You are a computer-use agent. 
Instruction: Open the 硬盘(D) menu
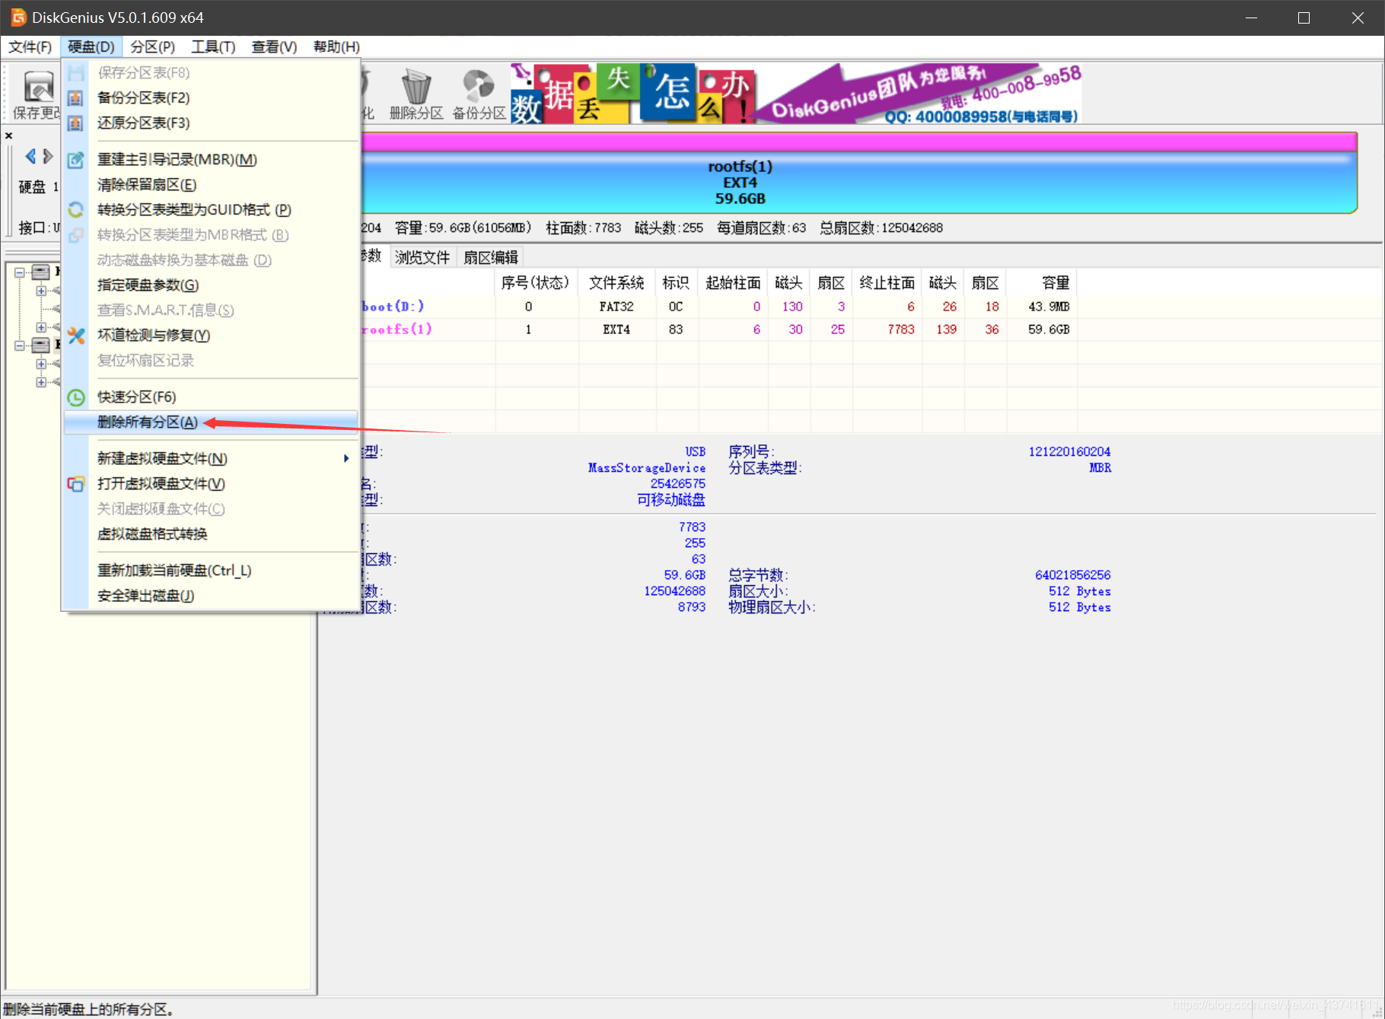pos(91,47)
